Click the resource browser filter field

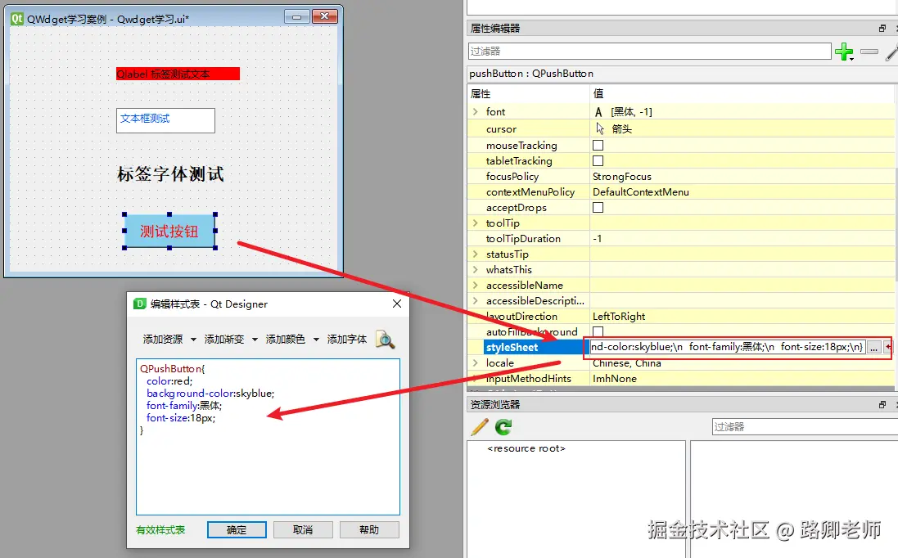click(805, 427)
